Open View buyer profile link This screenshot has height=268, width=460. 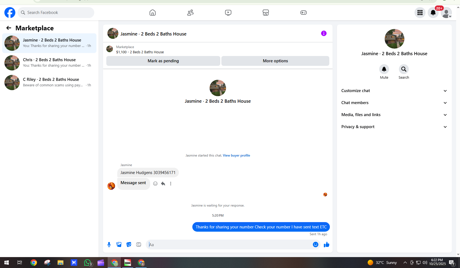[236, 155]
